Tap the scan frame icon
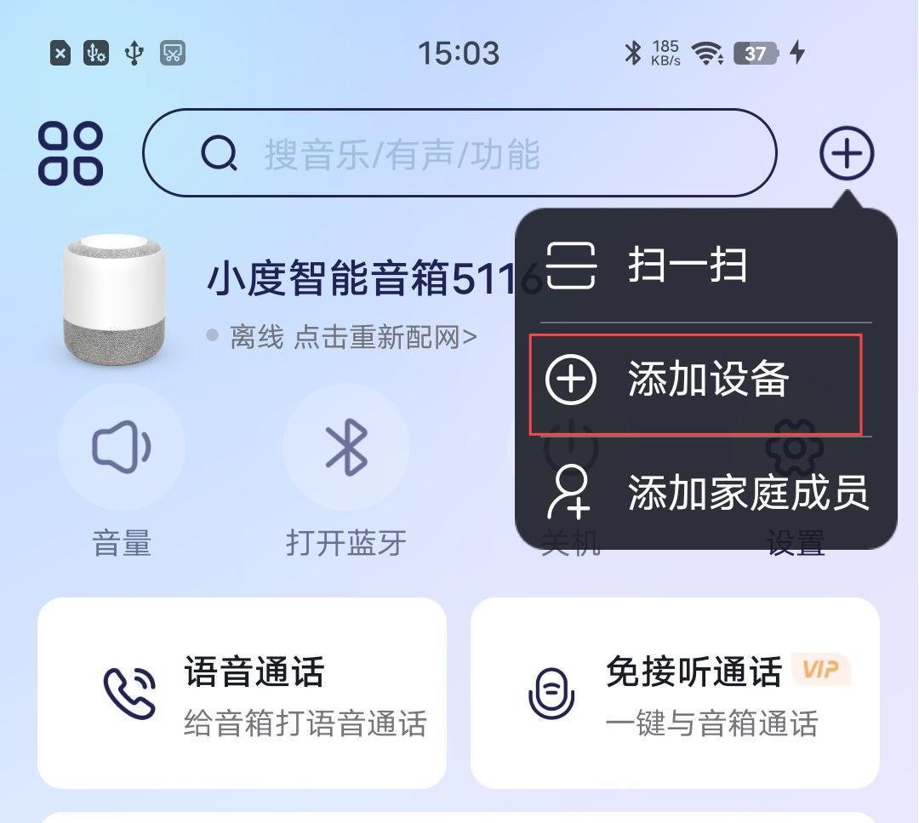Screen dimensions: 919x823 [571, 266]
